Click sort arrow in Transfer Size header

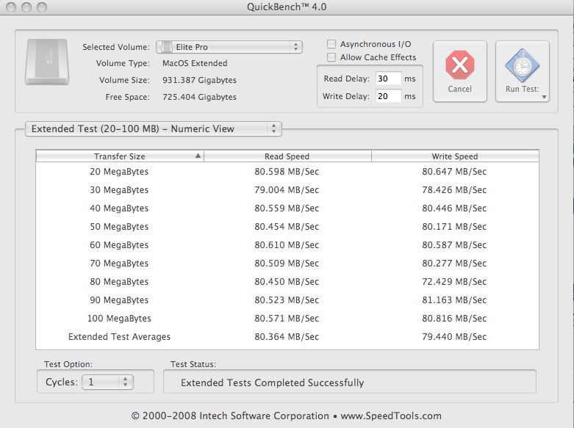pyautogui.click(x=198, y=156)
